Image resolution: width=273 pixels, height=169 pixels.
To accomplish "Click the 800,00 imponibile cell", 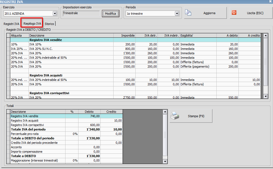I will tap(125, 49).
